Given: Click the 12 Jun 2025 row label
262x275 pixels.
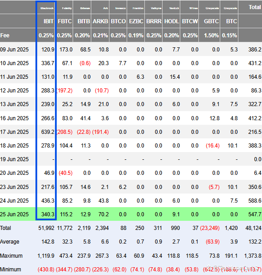Looking at the screenshot, I should tap(15, 91).
